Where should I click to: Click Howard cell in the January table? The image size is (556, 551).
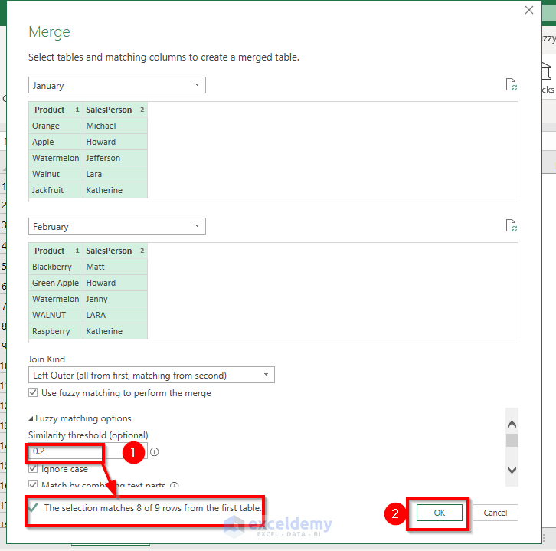(115, 142)
